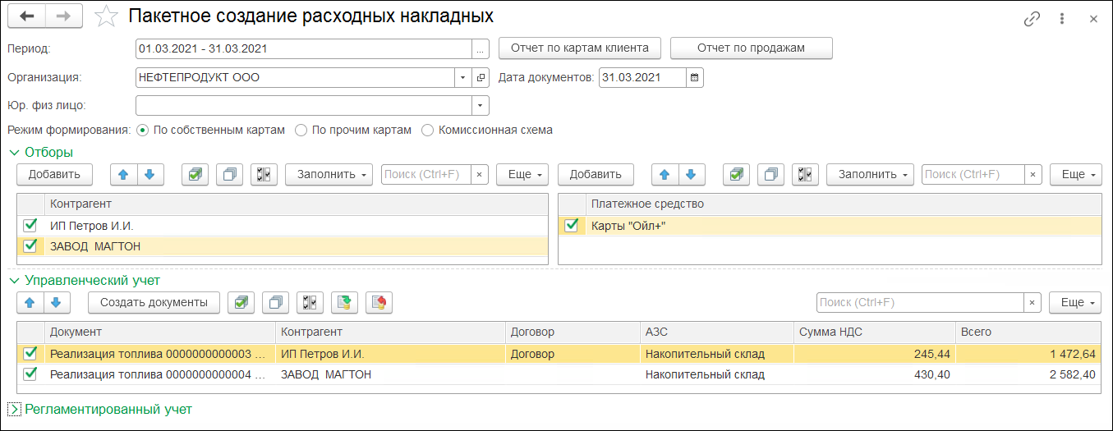Copy link to this form via chain icon

pos(1033,19)
